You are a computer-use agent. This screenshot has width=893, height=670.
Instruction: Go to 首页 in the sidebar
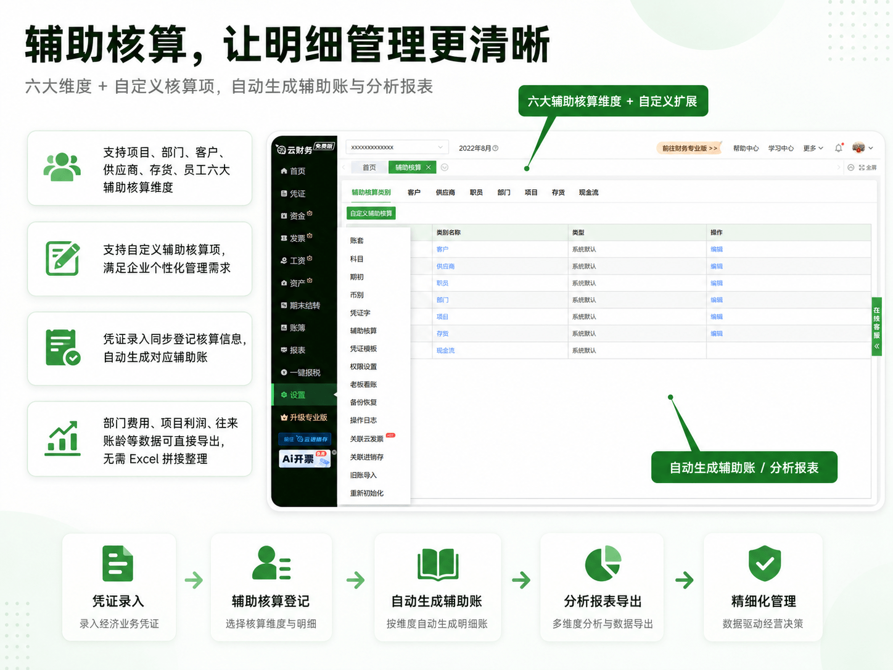294,171
